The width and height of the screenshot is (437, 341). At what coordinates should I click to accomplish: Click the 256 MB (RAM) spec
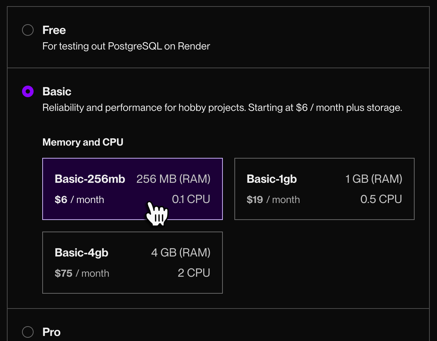click(x=173, y=179)
